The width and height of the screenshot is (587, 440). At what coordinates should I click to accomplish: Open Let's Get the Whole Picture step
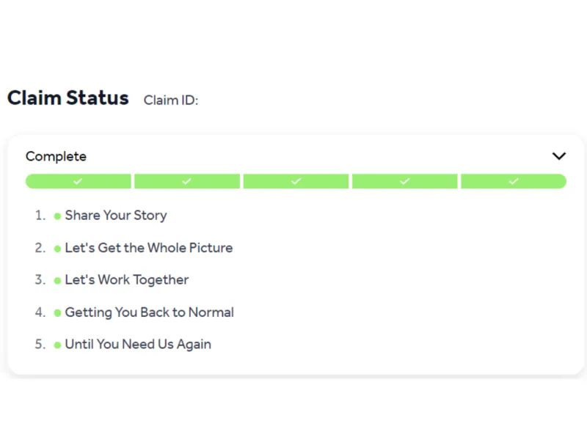[x=148, y=248]
